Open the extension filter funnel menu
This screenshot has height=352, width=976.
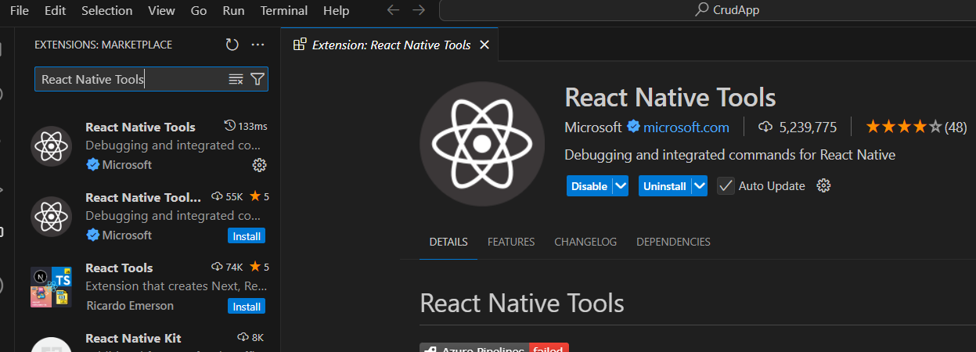[x=258, y=79]
